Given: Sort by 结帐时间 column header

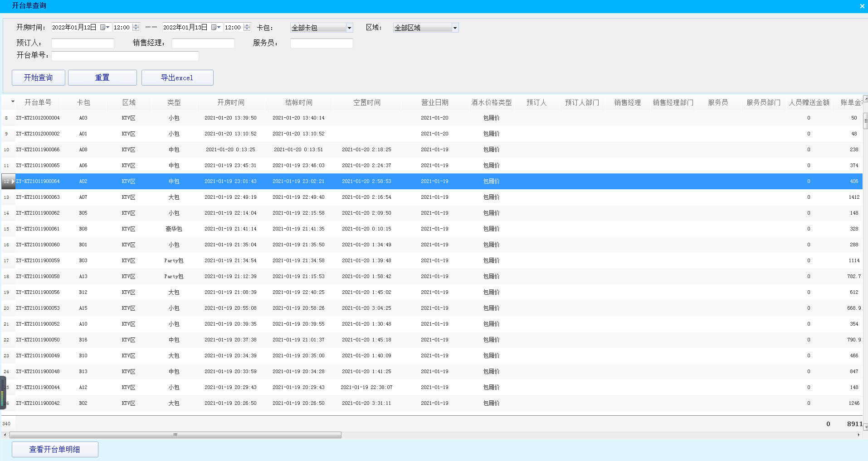Looking at the screenshot, I should click(x=299, y=103).
